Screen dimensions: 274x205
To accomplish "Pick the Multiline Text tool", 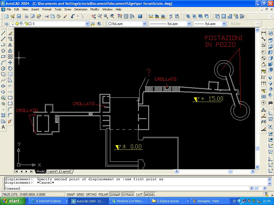I will click(3, 127).
